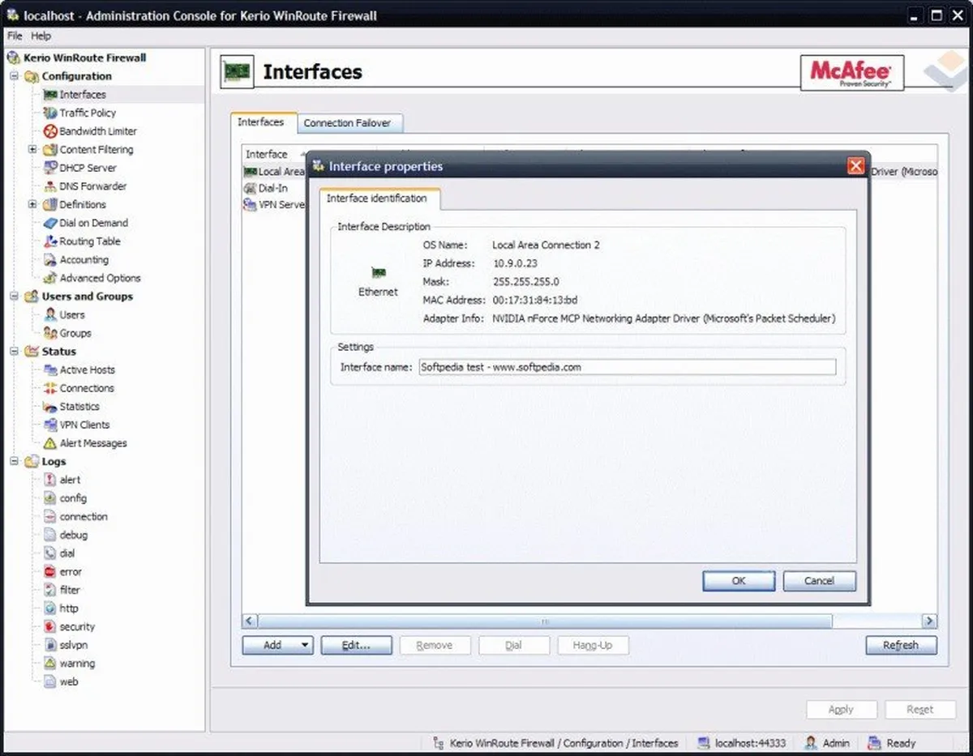The image size is (973, 756).
Task: Select the VPN Server interface row
Action: [274, 205]
